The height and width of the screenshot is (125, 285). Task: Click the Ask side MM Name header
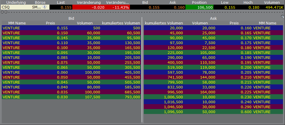[x=267, y=23]
